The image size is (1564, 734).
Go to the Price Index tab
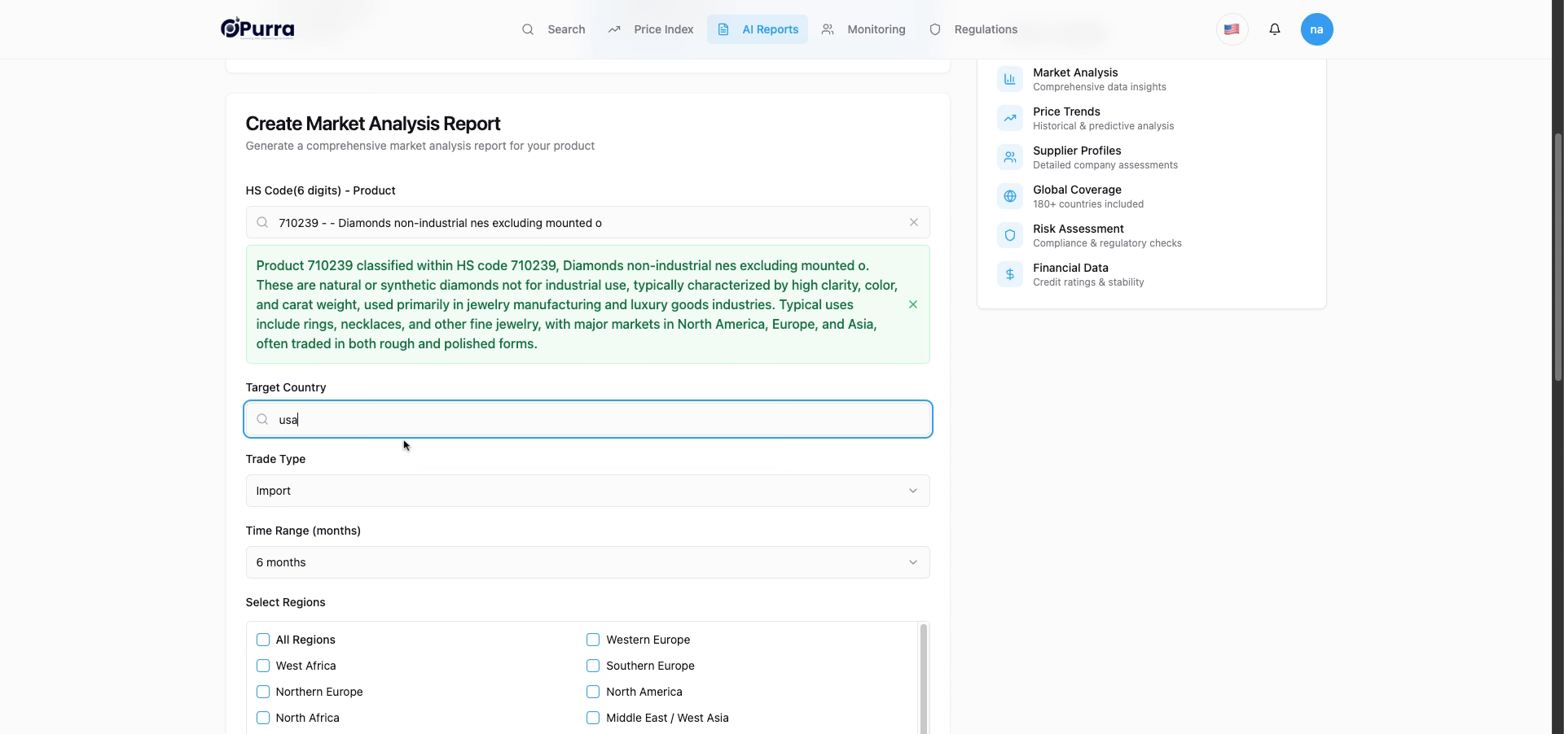pos(650,29)
